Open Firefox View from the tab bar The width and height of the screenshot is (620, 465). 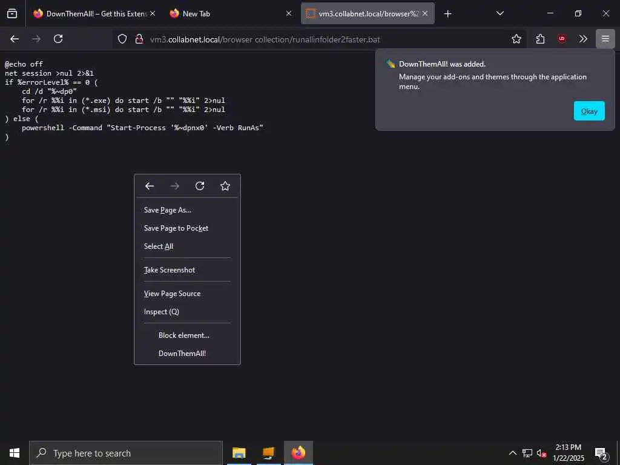click(12, 13)
